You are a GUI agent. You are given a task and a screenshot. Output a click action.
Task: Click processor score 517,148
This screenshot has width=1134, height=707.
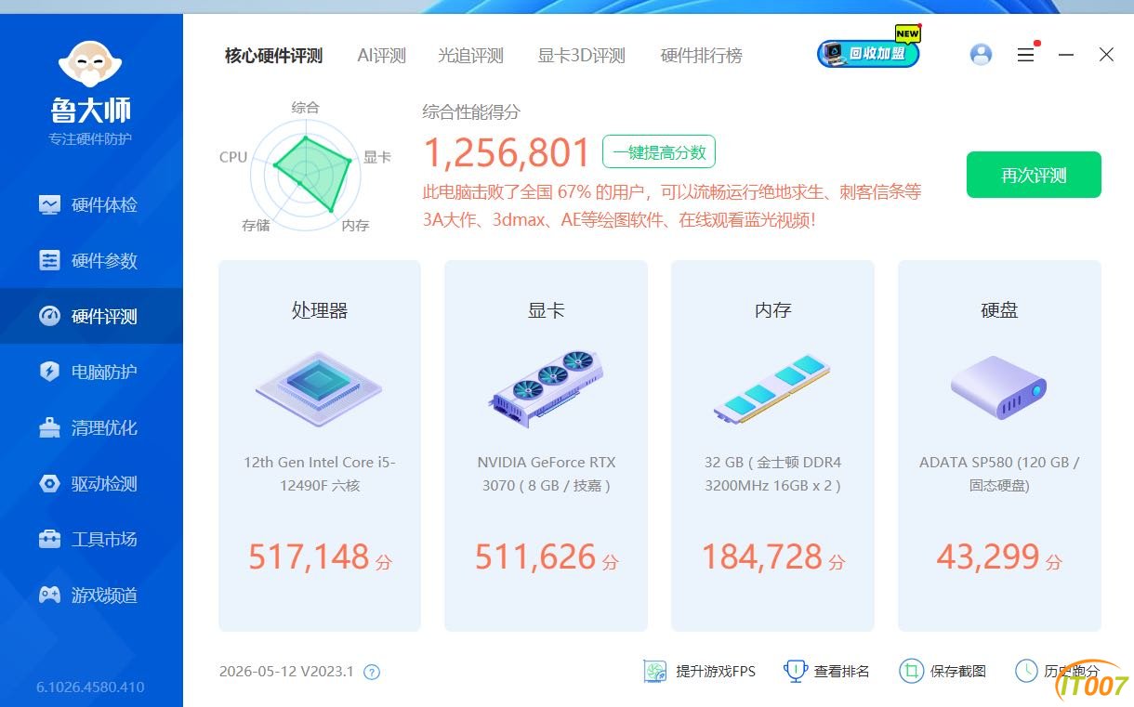pos(309,556)
